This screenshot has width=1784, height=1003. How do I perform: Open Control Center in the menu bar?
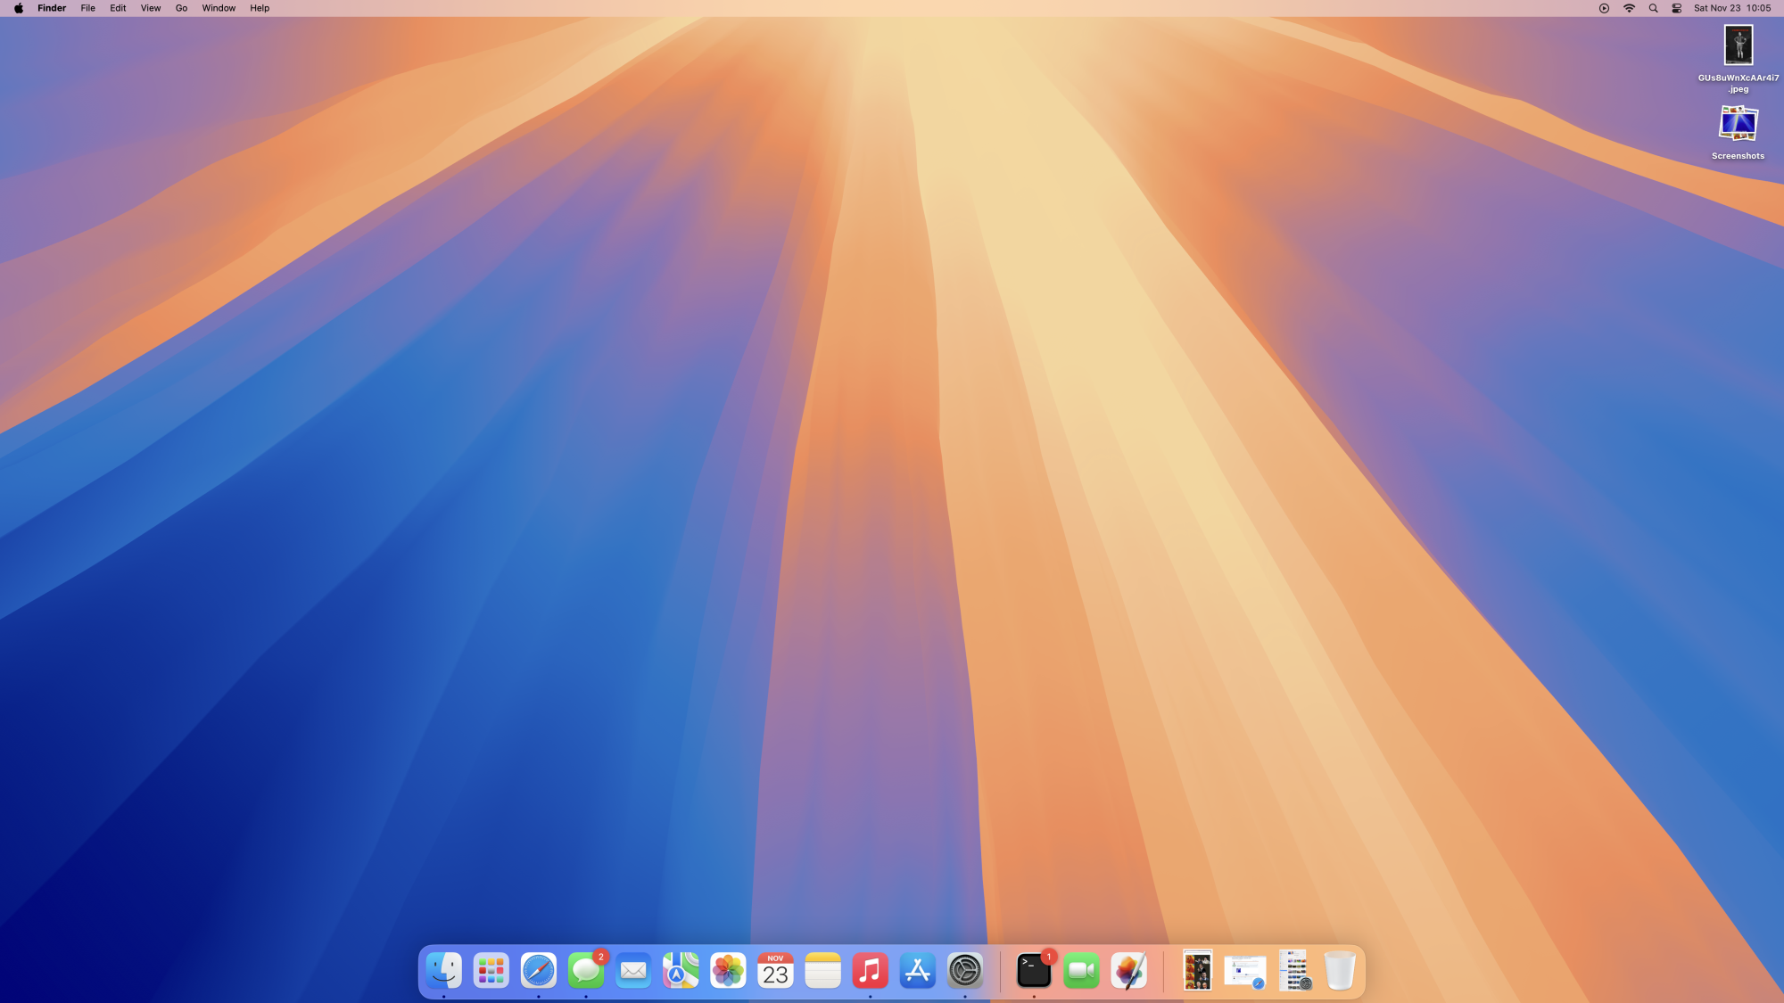pyautogui.click(x=1676, y=8)
